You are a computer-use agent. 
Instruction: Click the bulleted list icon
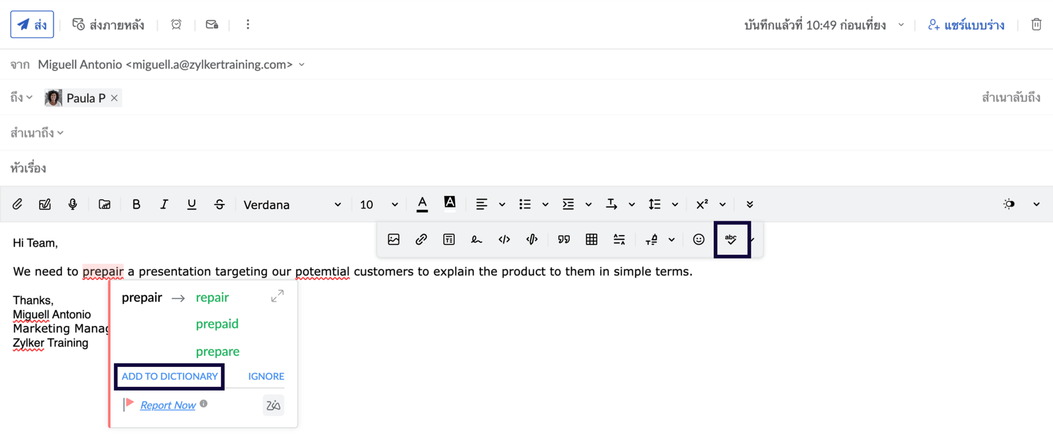525,204
